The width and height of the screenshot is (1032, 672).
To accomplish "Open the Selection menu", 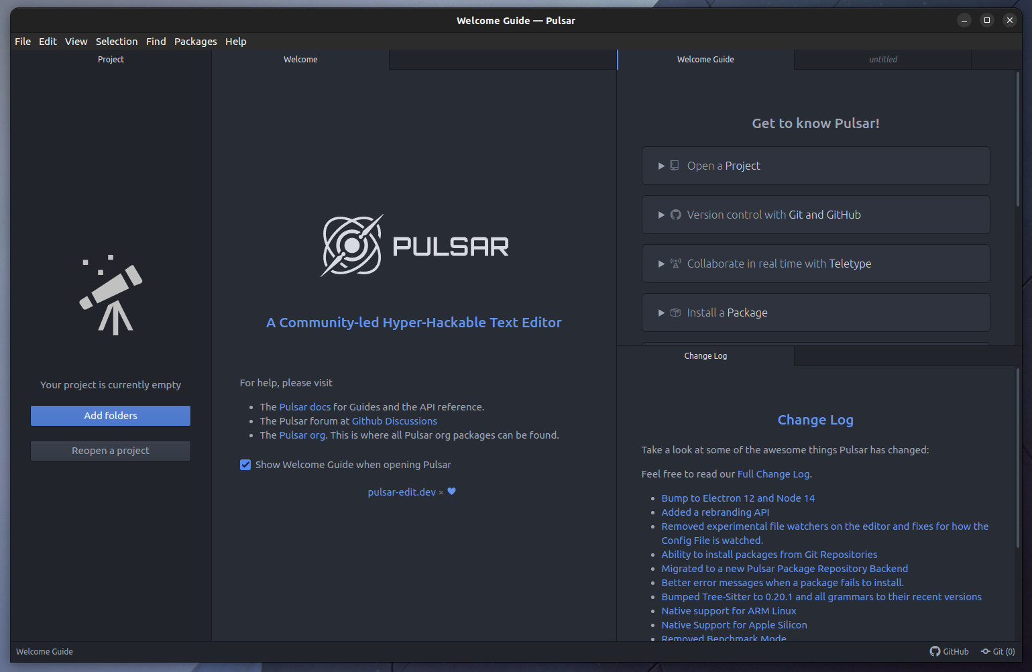I will pyautogui.click(x=117, y=42).
